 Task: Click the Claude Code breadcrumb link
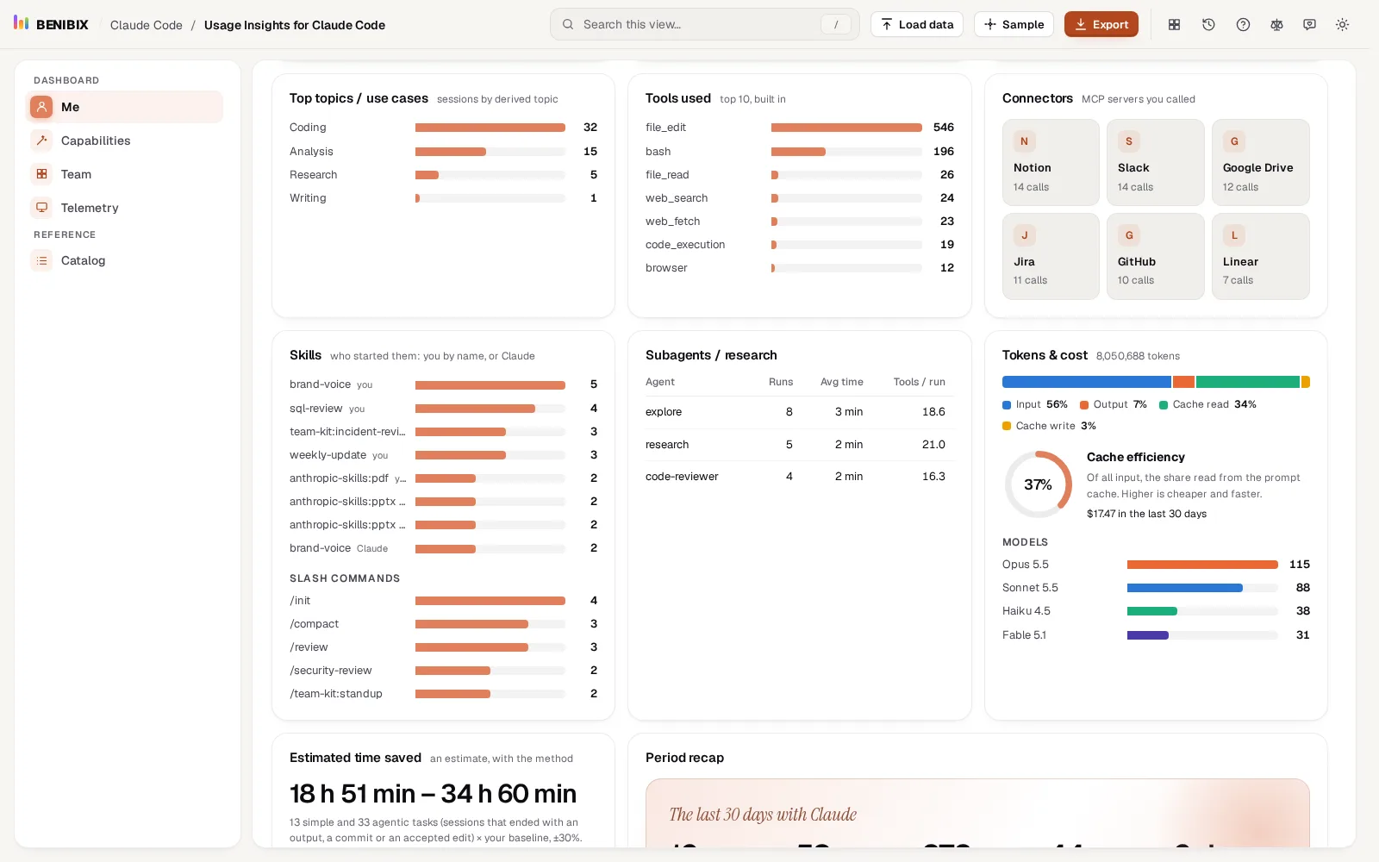147,25
